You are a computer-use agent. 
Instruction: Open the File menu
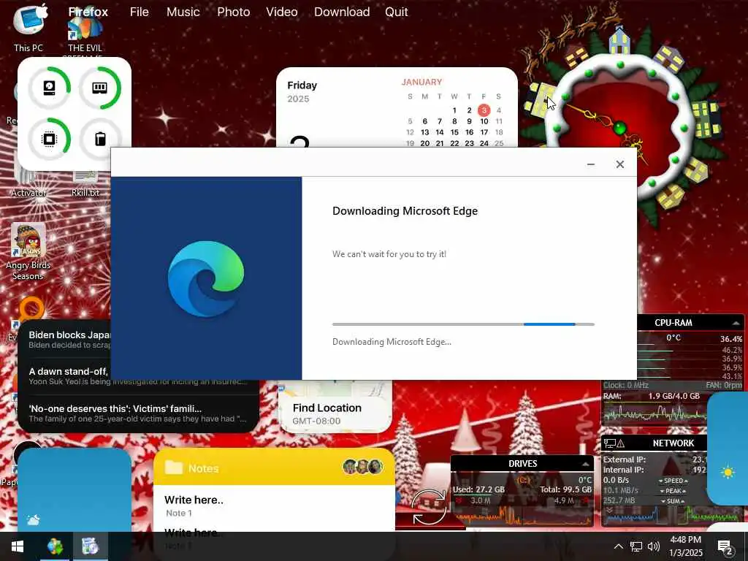click(x=140, y=12)
